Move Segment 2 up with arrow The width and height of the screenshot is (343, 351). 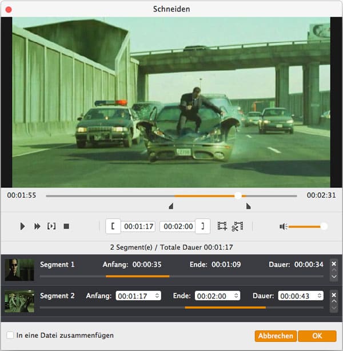pos(334,301)
